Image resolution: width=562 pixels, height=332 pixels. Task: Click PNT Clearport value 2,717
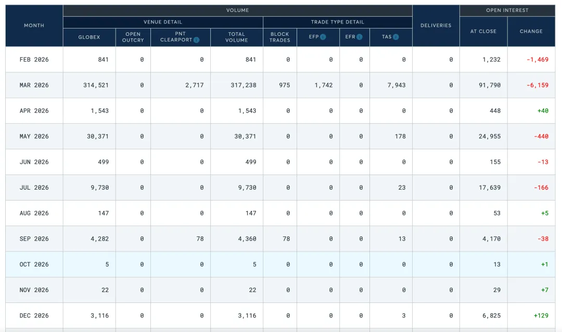pos(194,85)
